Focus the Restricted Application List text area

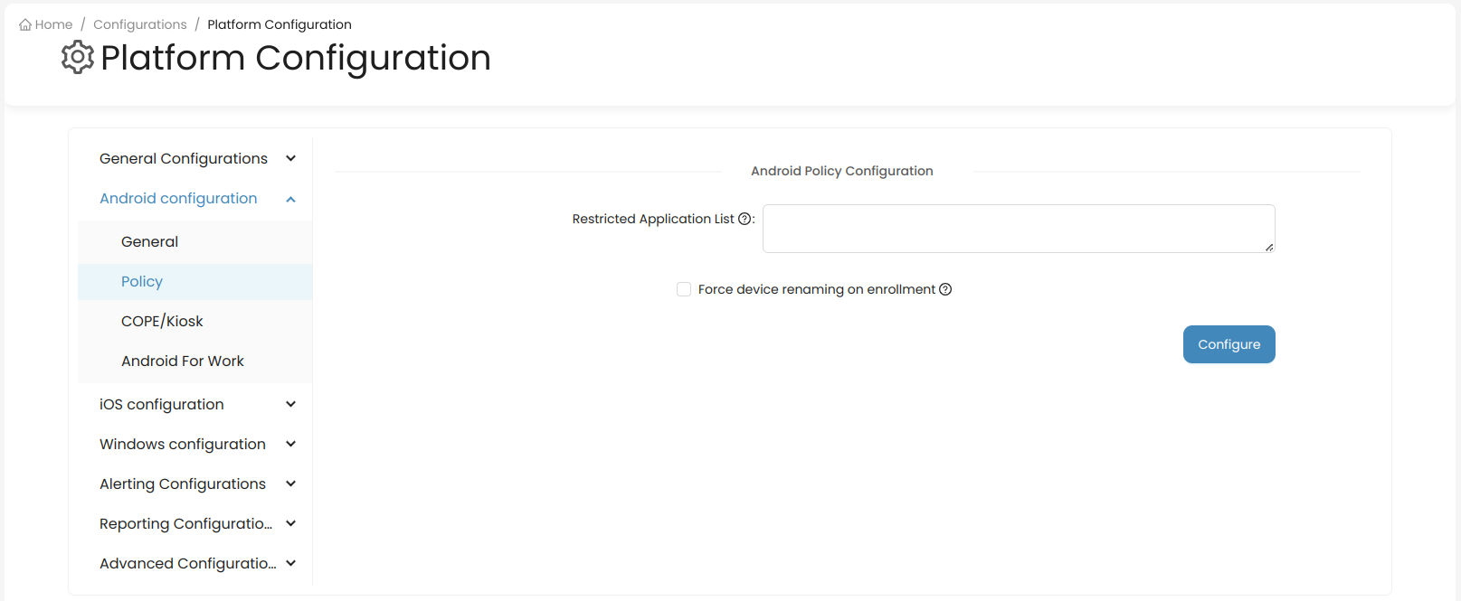click(1019, 229)
